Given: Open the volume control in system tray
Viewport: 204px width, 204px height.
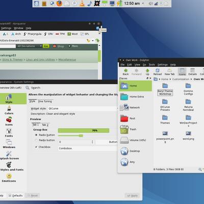Looking at the screenshot, I should point(150,4).
